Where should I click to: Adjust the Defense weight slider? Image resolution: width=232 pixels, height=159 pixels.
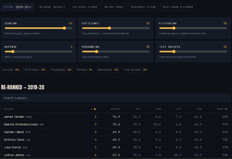(x=39, y=52)
